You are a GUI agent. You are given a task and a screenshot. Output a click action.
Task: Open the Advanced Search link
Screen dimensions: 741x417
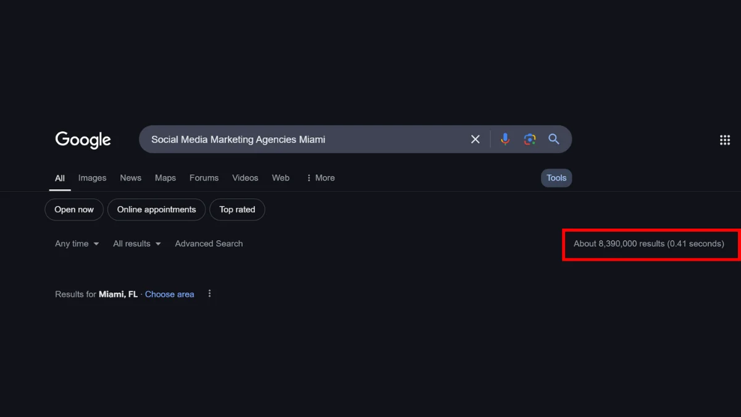(209, 244)
